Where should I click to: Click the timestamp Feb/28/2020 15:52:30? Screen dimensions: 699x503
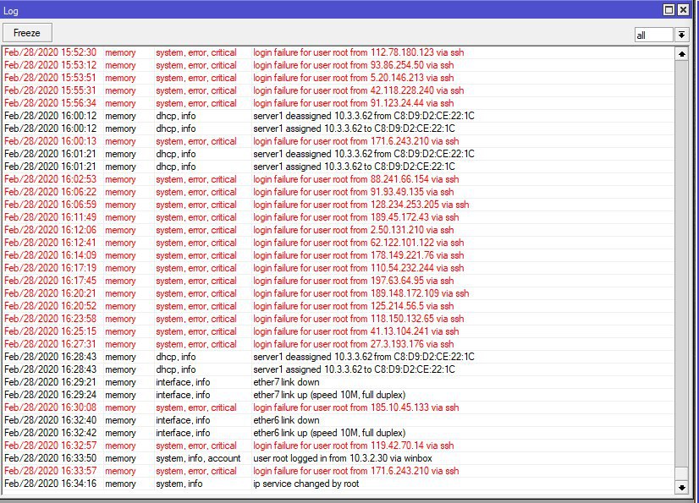(x=51, y=52)
